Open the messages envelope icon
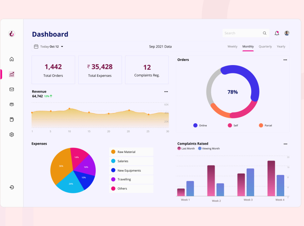This screenshot has height=226, width=304. [12, 89]
